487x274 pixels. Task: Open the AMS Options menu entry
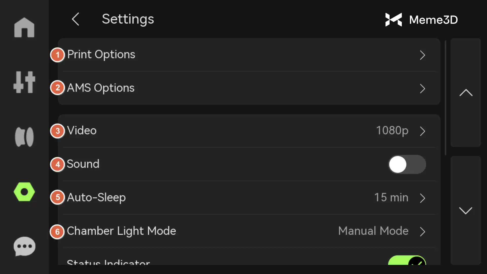click(101, 88)
